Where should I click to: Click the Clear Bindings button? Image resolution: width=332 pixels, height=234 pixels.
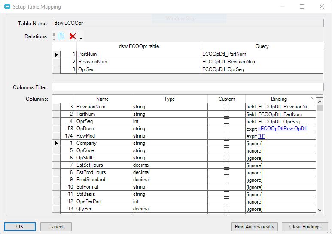click(x=305, y=227)
